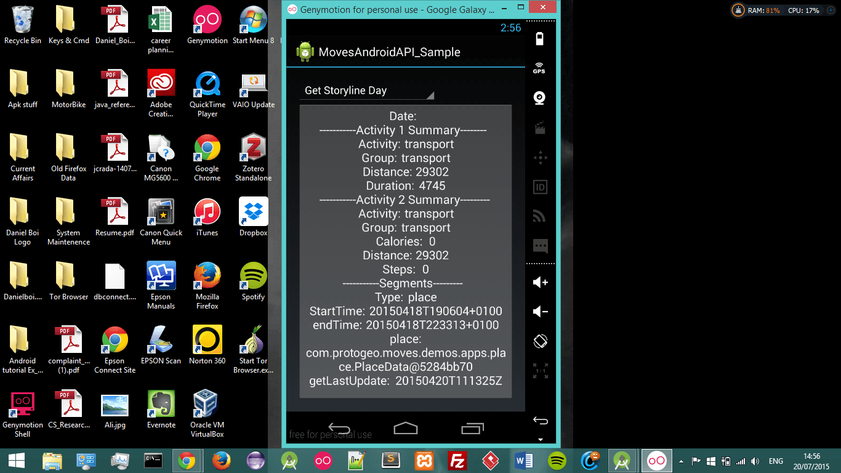Open Genymotion camera widget

click(540, 99)
